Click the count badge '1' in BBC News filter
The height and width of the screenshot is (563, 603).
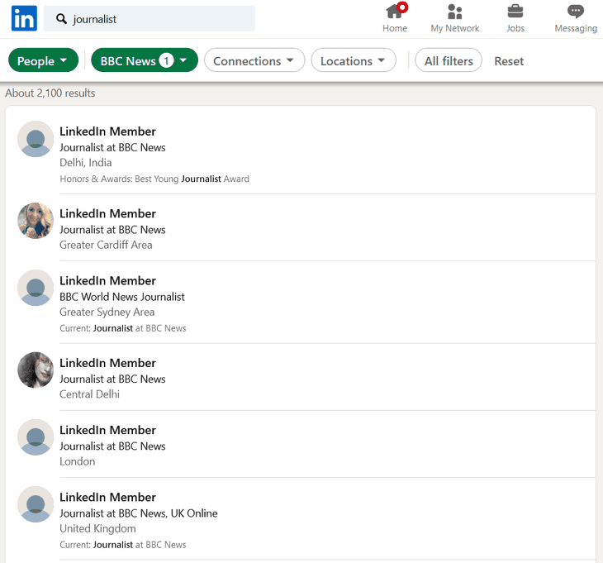167,60
